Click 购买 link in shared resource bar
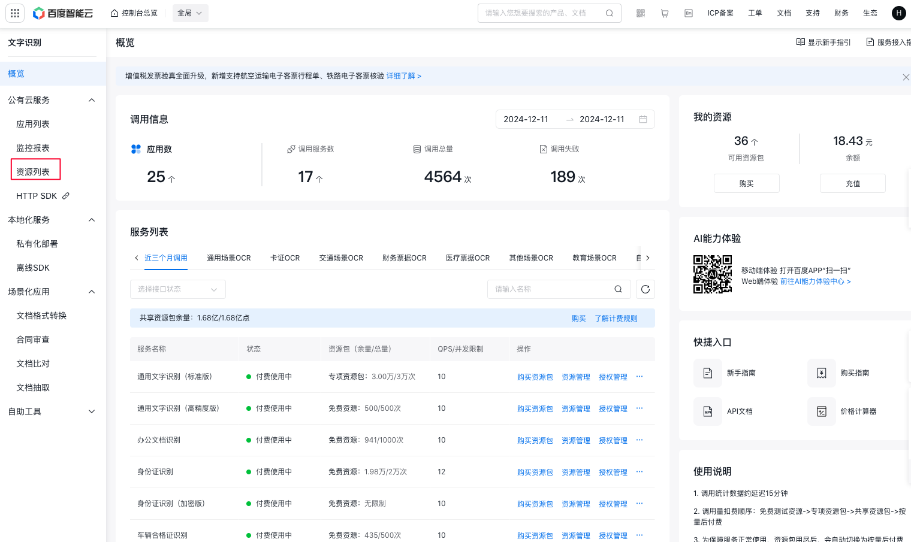 tap(579, 319)
